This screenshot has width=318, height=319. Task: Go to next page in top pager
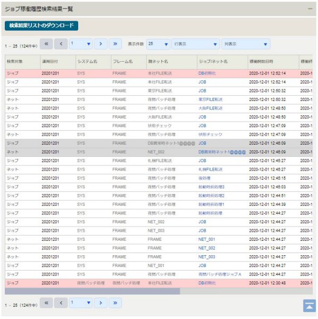tap(101, 44)
